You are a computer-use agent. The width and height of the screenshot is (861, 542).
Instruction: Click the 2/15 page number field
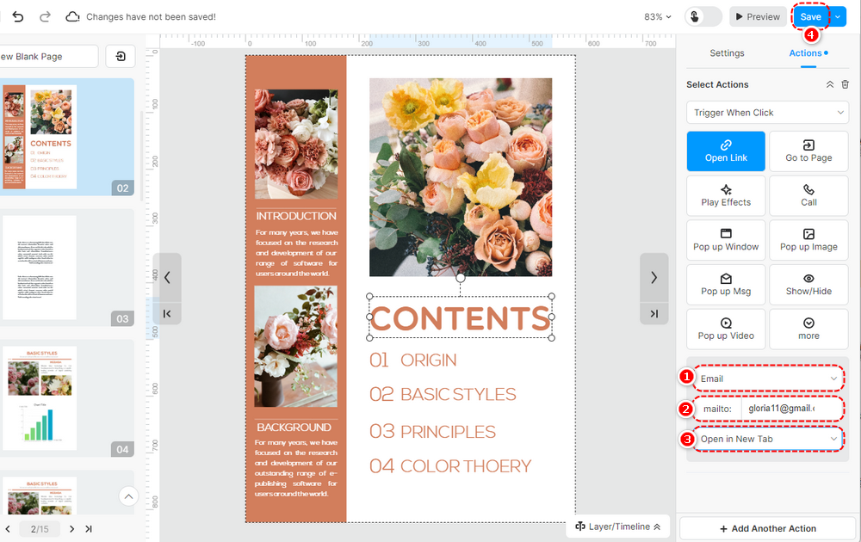(x=40, y=529)
